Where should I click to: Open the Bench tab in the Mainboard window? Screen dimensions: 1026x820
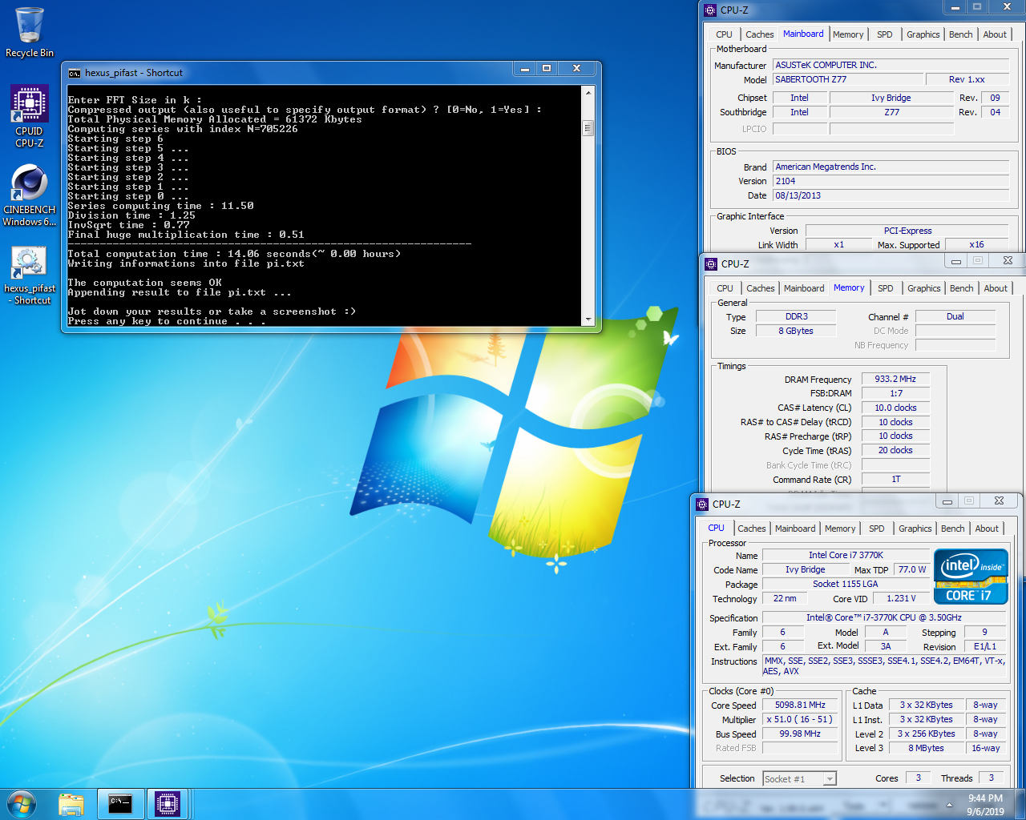click(960, 34)
